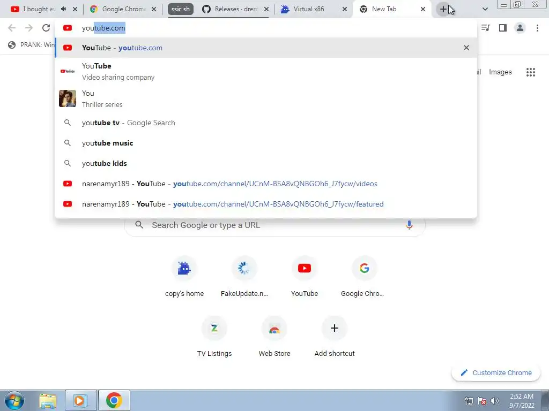The width and height of the screenshot is (549, 411).
Task: Start voice search with microphone icon
Action: pyautogui.click(x=409, y=225)
